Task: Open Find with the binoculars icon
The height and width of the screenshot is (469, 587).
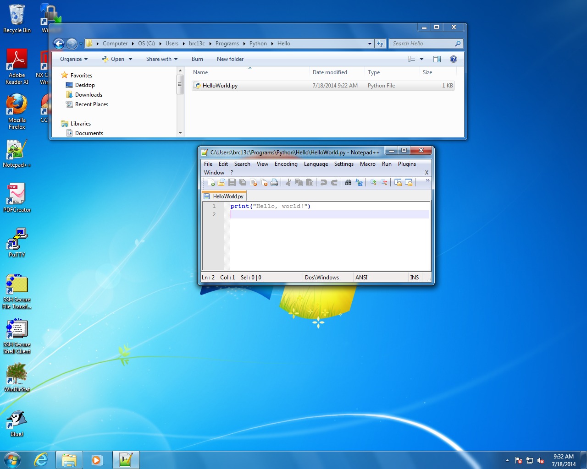Action: pos(349,182)
